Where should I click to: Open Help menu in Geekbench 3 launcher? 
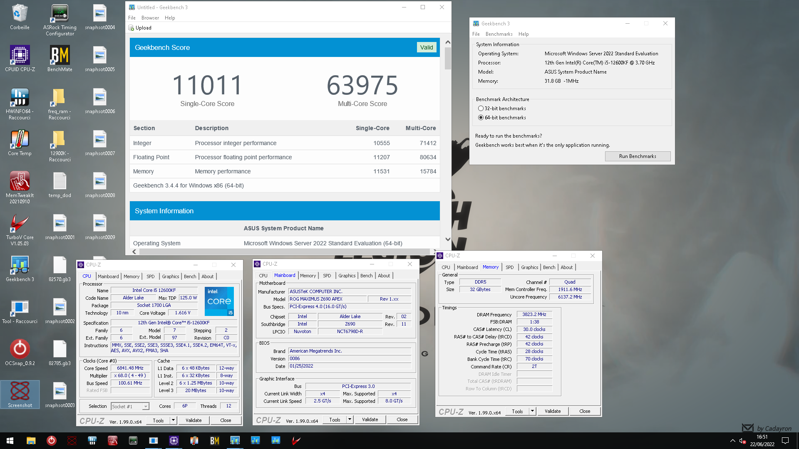click(x=524, y=34)
